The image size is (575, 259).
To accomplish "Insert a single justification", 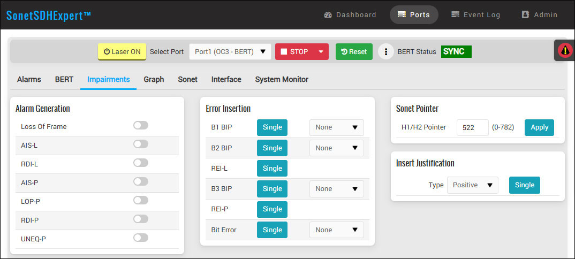I will 524,185.
